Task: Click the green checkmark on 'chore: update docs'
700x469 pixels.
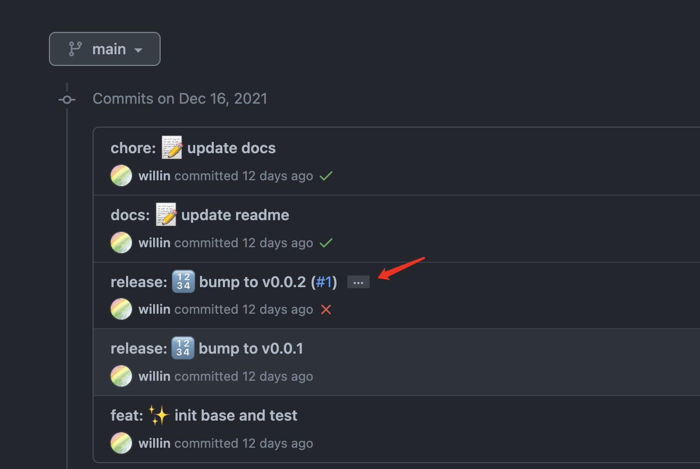Action: pyautogui.click(x=326, y=175)
